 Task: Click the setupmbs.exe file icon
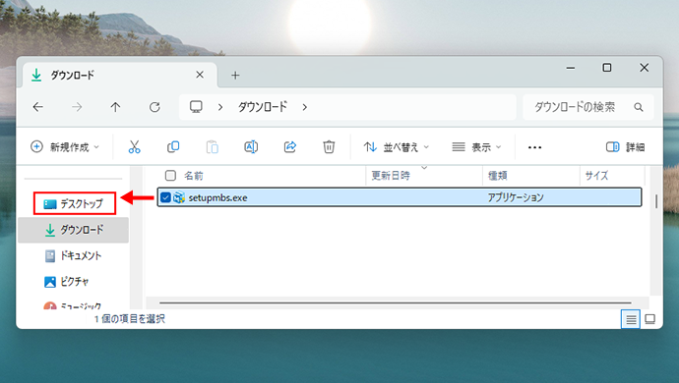tap(179, 197)
